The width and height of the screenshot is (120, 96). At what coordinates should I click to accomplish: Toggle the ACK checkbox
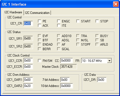tap(39, 26)
